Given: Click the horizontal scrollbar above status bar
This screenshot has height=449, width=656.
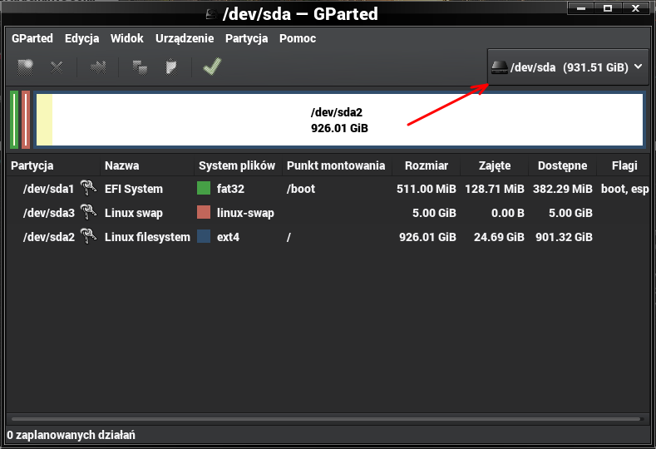Looking at the screenshot, I should pos(326,418).
